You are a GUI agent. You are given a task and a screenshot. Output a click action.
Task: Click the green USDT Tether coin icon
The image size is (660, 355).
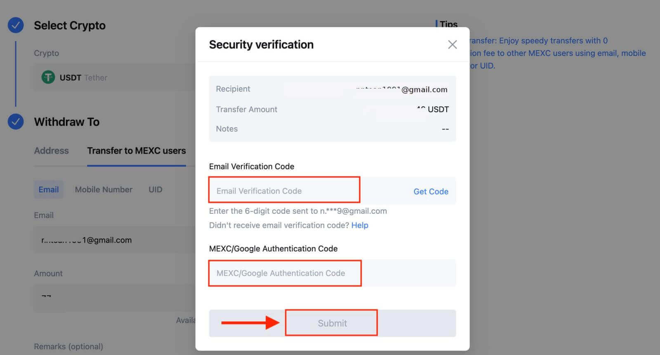[48, 77]
